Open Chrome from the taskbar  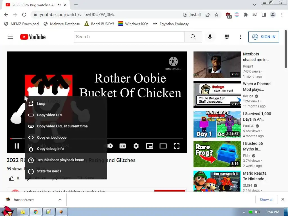pos(35,212)
